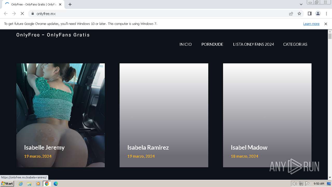
Task: Open the side panel
Action: pyautogui.click(x=309, y=14)
